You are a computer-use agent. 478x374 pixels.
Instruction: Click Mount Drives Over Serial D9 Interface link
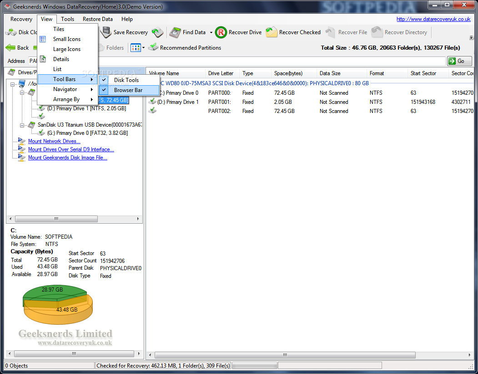click(x=71, y=149)
